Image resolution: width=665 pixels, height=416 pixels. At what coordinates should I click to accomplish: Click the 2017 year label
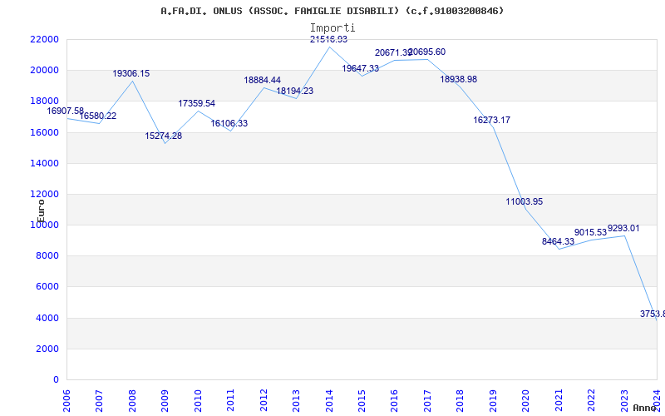point(427,400)
